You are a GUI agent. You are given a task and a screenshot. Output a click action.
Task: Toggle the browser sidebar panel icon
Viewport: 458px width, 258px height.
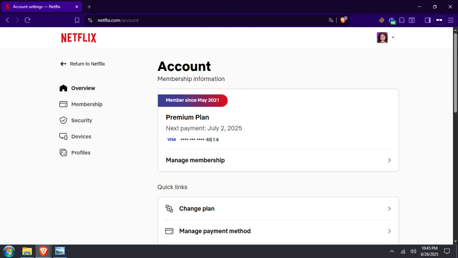428,20
